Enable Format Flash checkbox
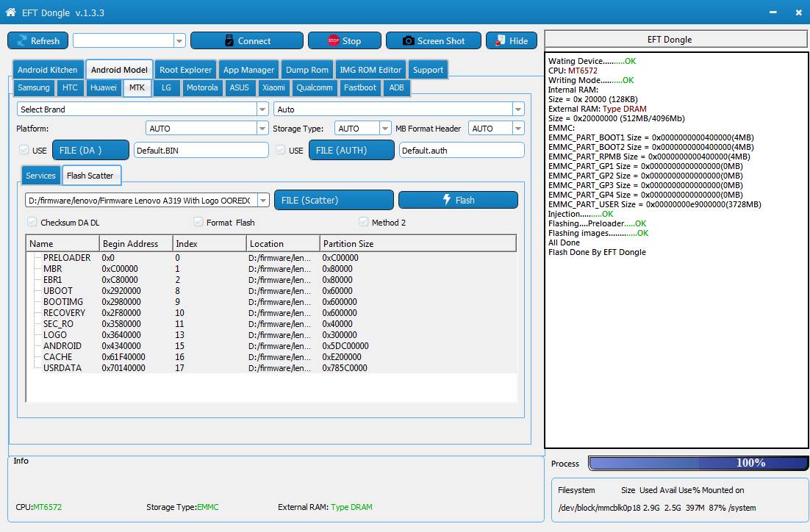 [x=198, y=222]
